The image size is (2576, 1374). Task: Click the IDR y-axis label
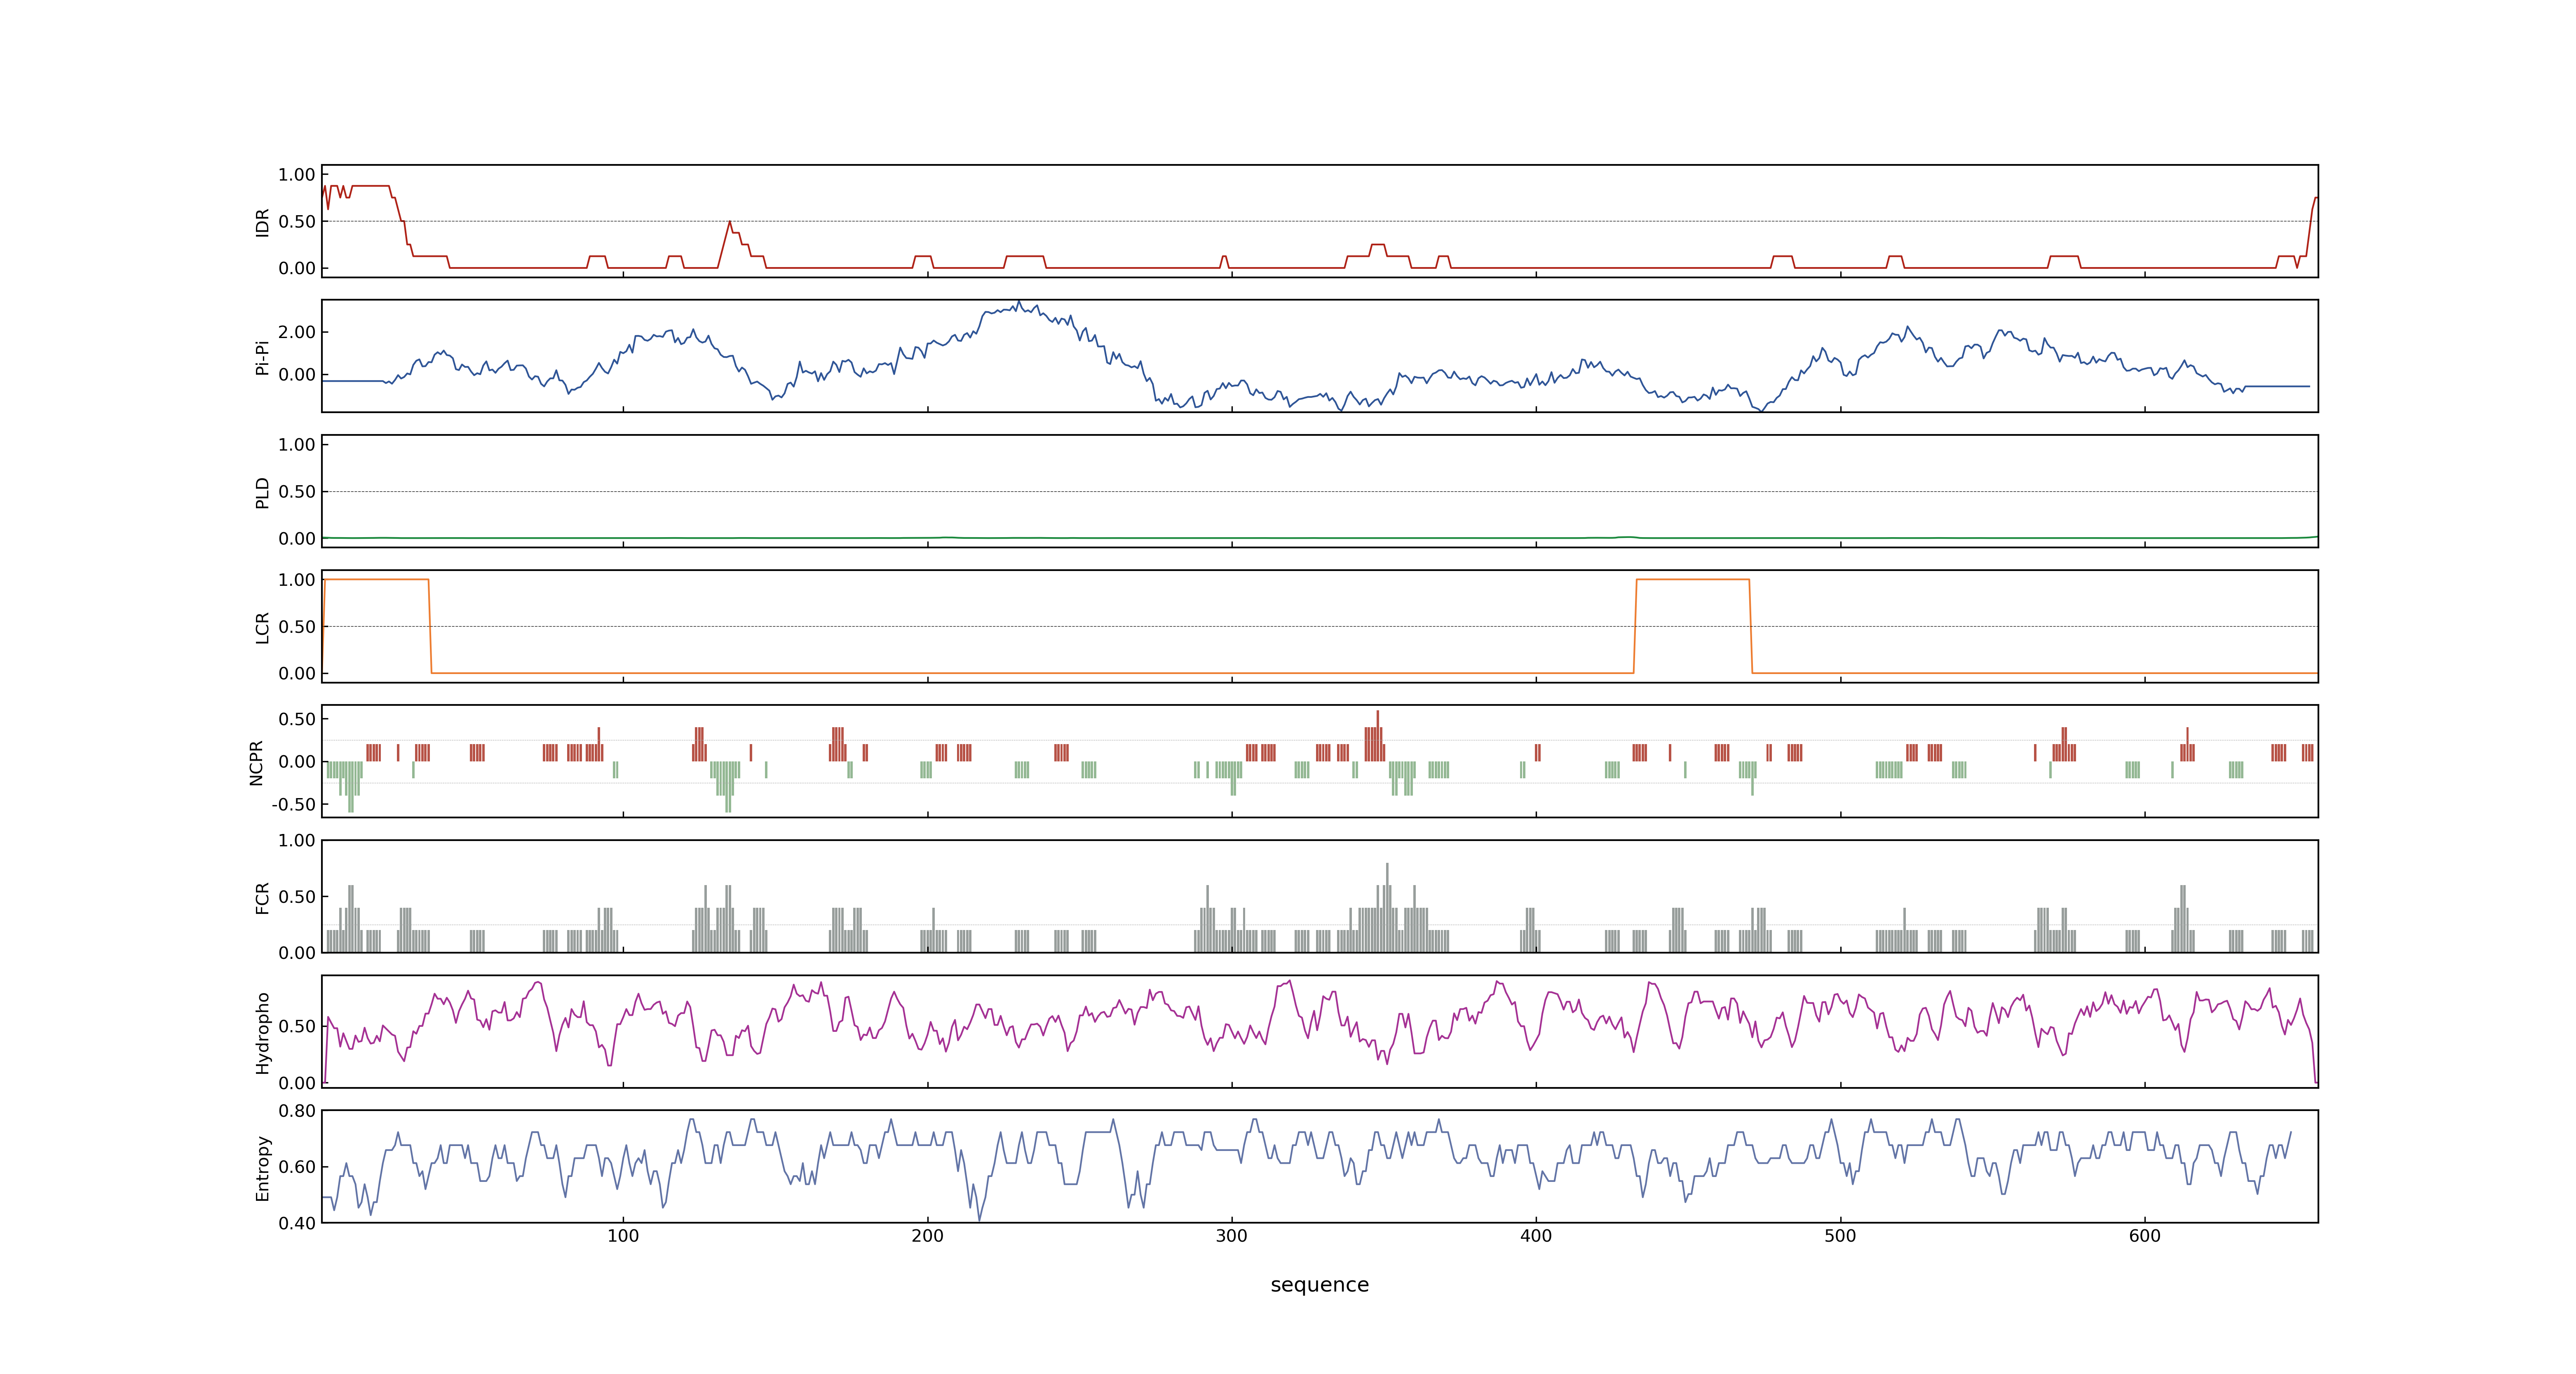coord(263,222)
